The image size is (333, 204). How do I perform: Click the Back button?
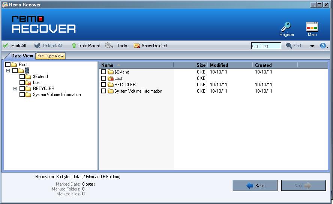(x=255, y=186)
